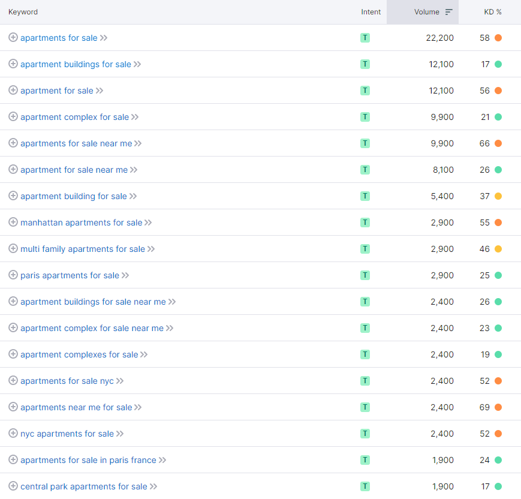Click plus icon beside 'paris apartments for sale'

[13, 275]
